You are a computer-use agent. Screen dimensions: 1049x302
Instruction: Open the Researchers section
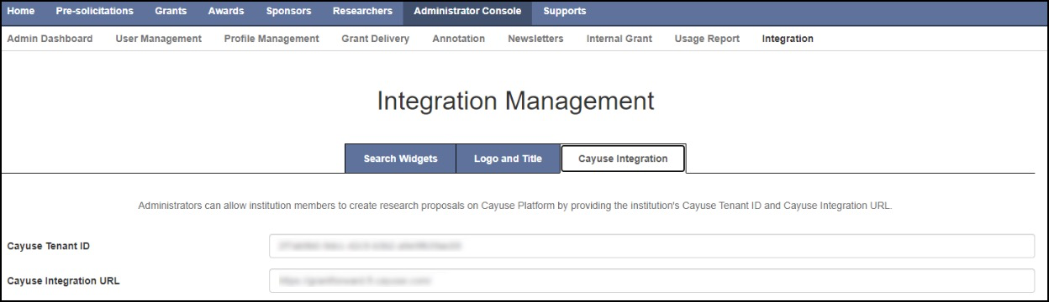pos(362,11)
